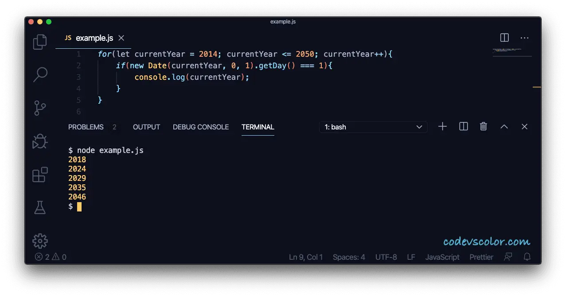Open errors and warnings status item
566x297 pixels.
51,257
